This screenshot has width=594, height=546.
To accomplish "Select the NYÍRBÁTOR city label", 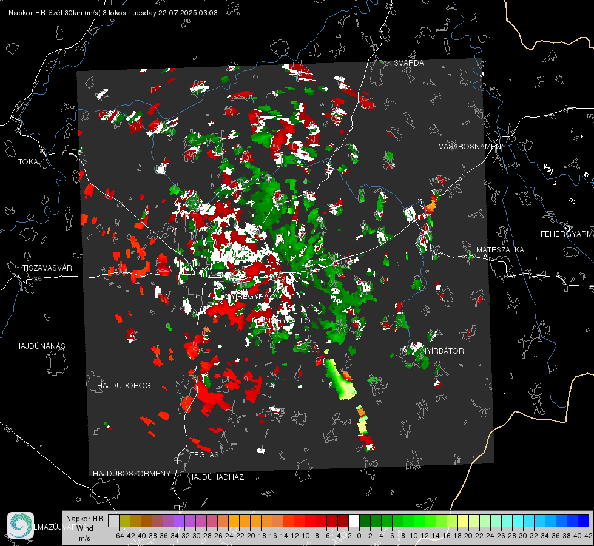I will coord(442,351).
